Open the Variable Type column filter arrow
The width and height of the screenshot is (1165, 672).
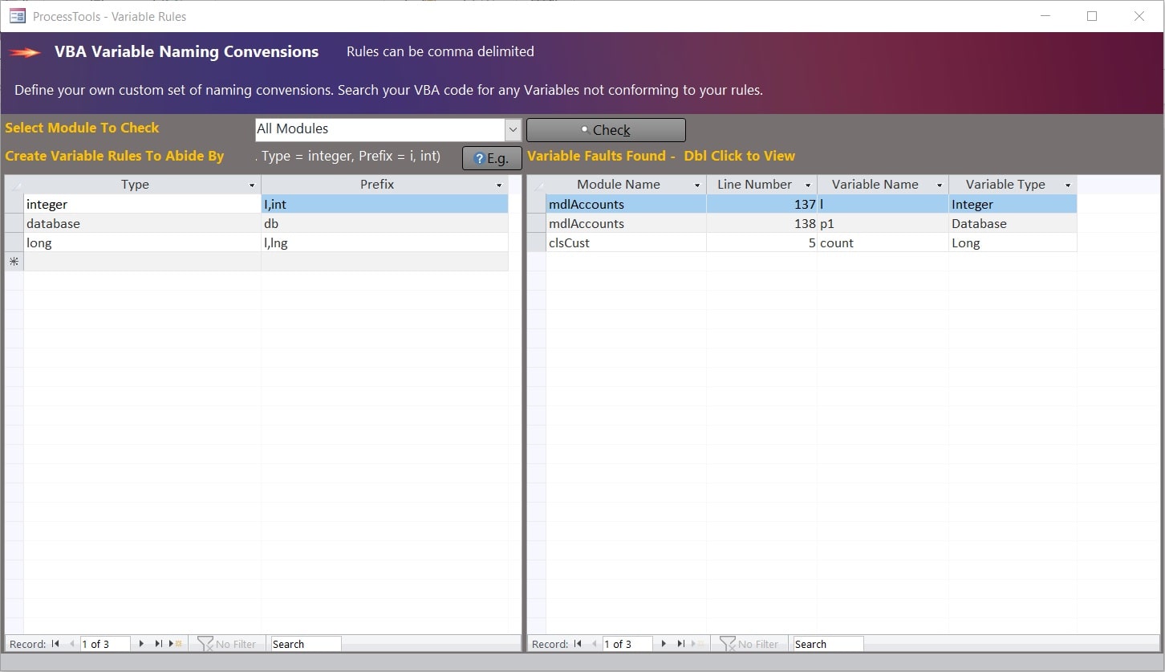tap(1067, 184)
